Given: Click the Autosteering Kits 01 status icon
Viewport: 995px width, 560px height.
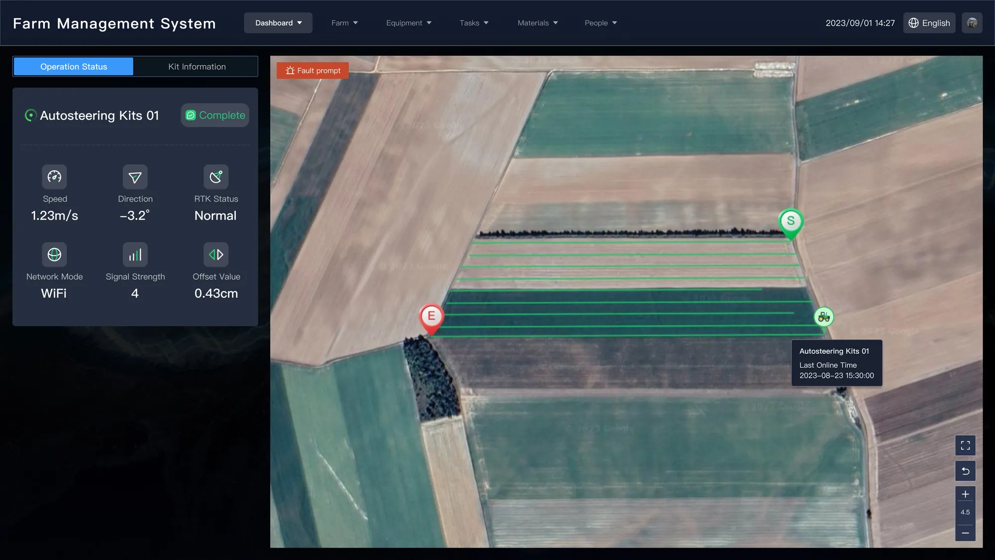Looking at the screenshot, I should pyautogui.click(x=30, y=115).
